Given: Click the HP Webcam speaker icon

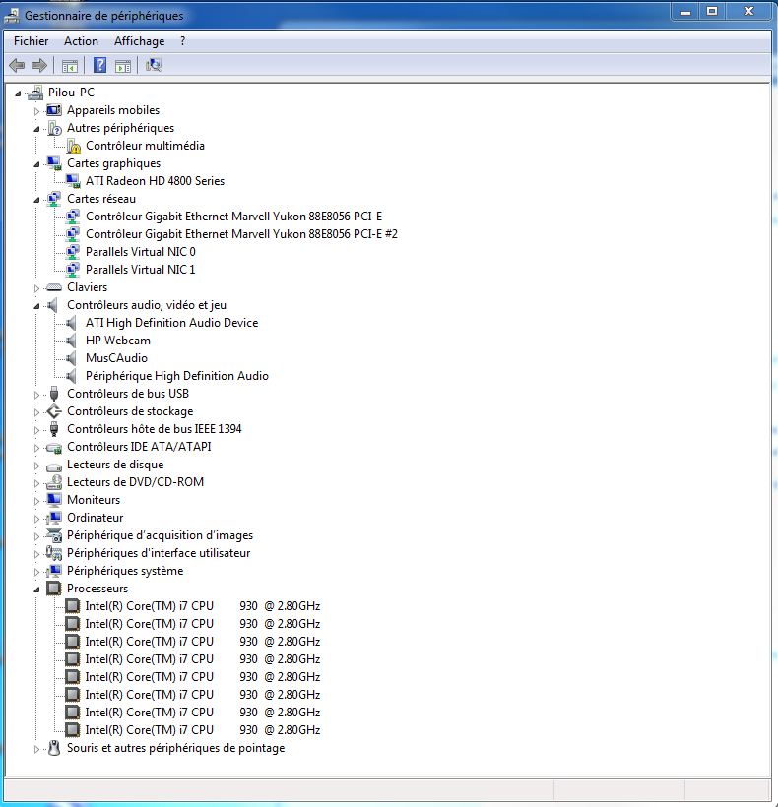Looking at the screenshot, I should coord(71,341).
